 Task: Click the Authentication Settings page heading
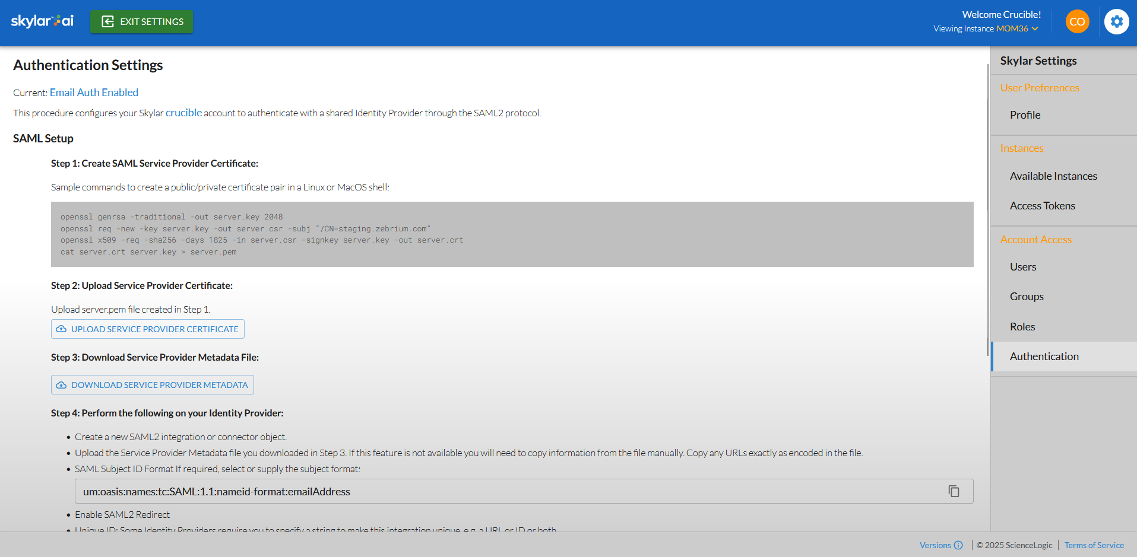tap(88, 65)
